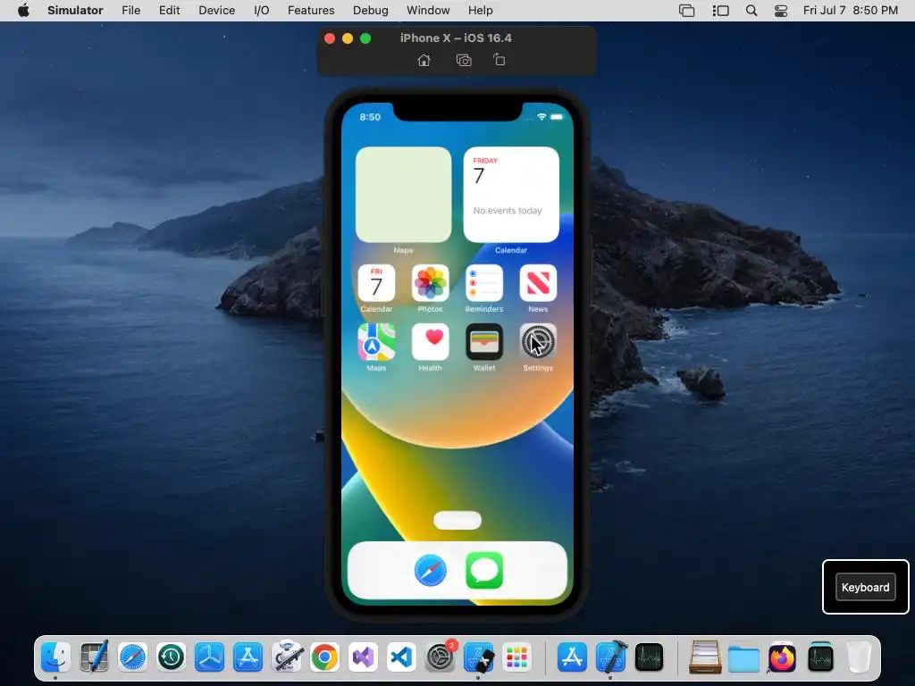Open System Preferences with the red badge
Screen dimensions: 915x686
pos(441,657)
